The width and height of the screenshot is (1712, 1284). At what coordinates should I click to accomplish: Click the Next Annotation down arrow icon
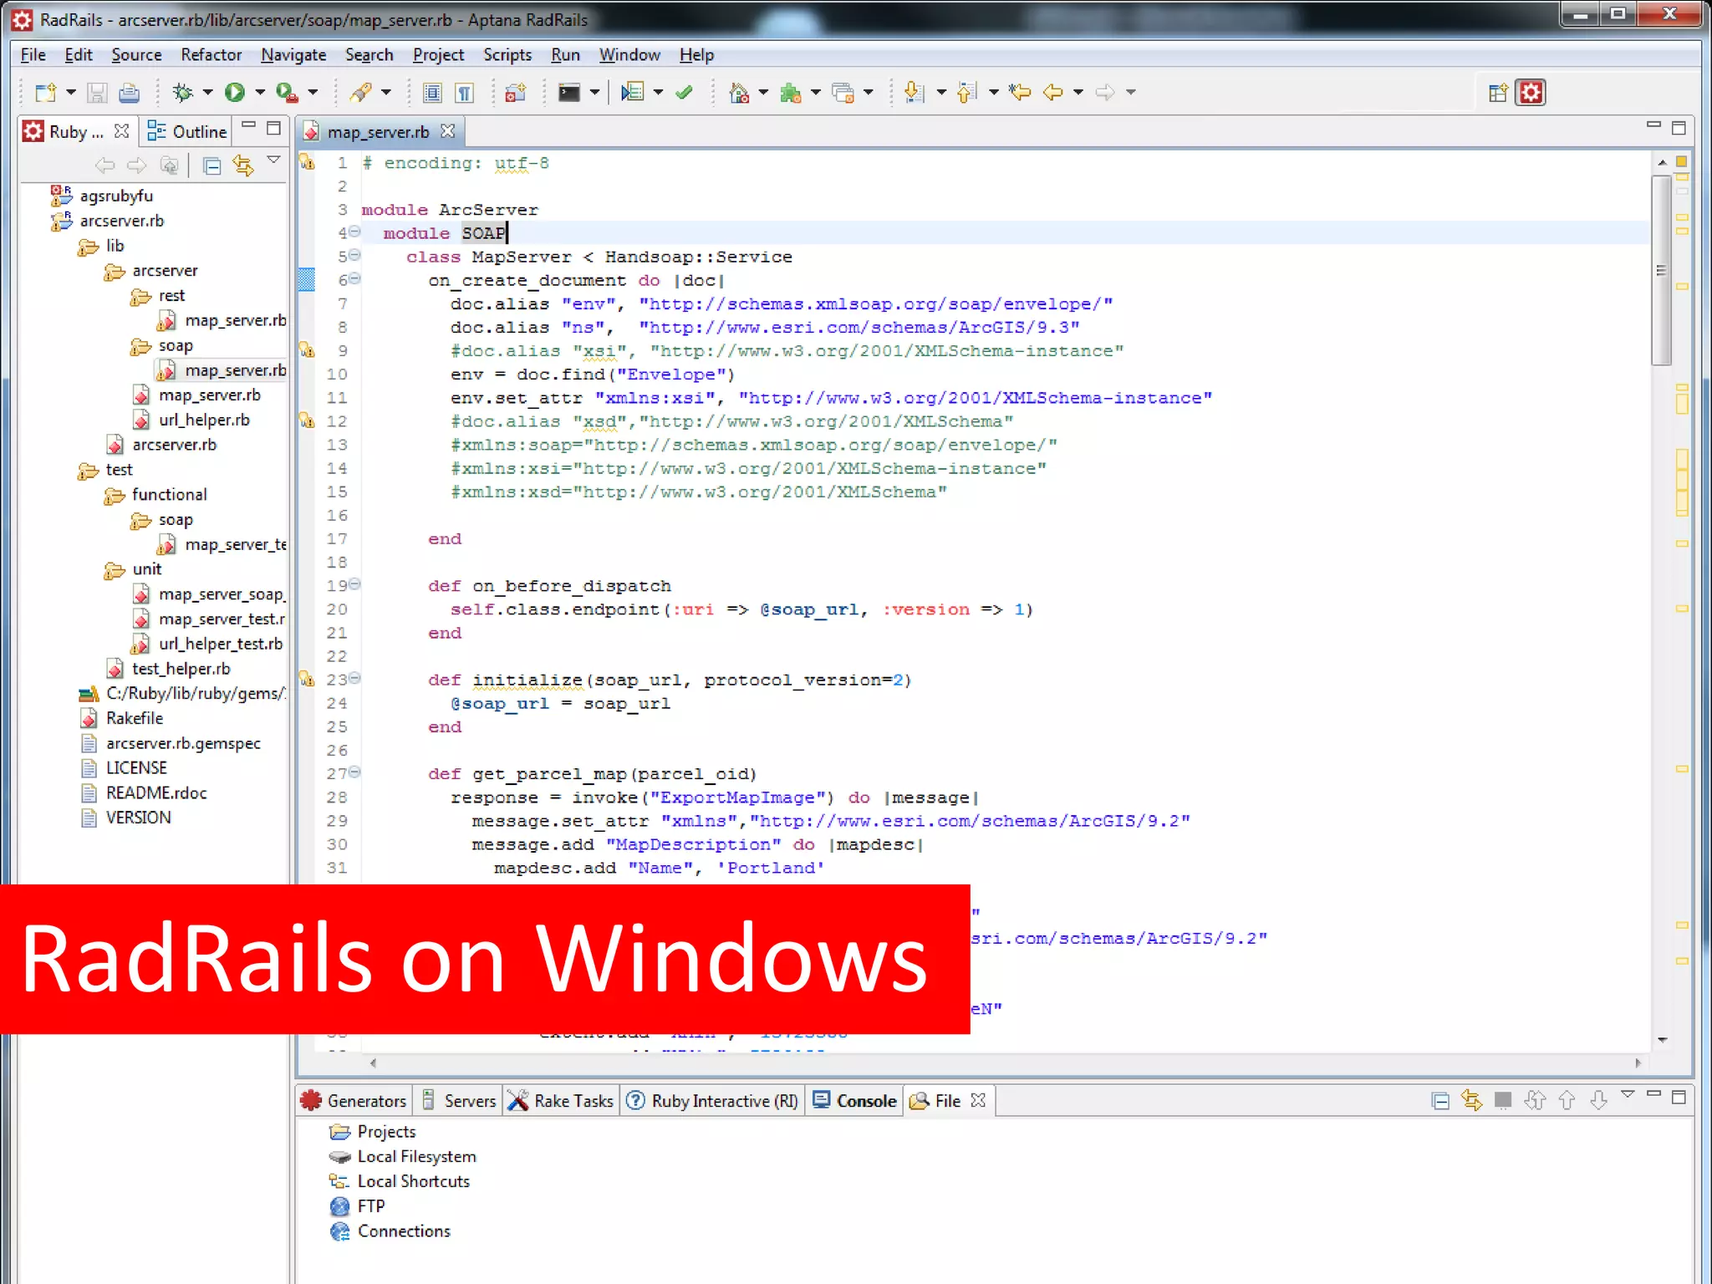coord(915,92)
